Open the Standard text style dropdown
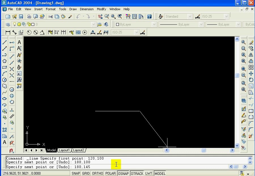 [190, 16]
